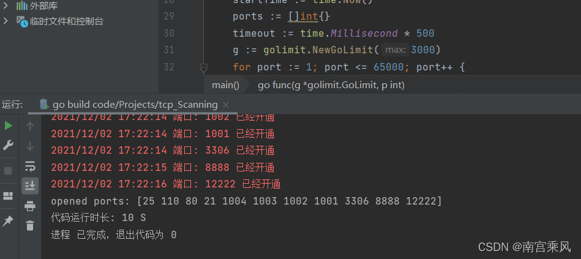Open run configuration wrench icon
This screenshot has width=581, height=259.
pyautogui.click(x=8, y=145)
